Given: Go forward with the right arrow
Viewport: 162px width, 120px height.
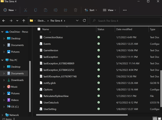Looking at the screenshot, I should pos(11,21).
